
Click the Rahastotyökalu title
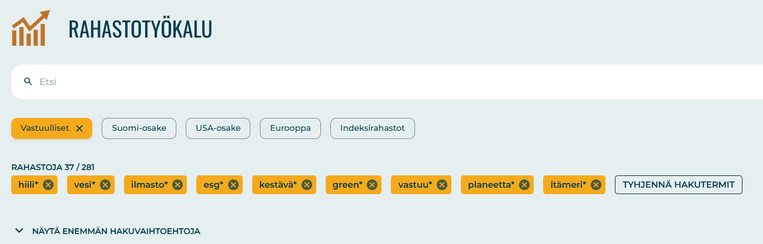(x=140, y=29)
